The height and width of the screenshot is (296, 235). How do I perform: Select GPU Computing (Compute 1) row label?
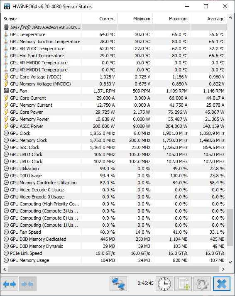tap(44, 225)
